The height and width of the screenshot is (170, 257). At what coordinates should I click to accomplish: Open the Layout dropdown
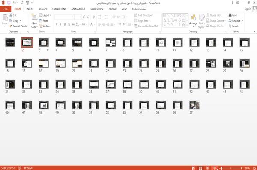click(45, 15)
